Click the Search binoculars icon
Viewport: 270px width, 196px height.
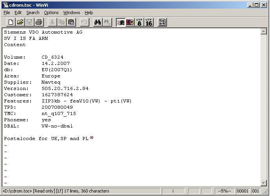pos(98,22)
